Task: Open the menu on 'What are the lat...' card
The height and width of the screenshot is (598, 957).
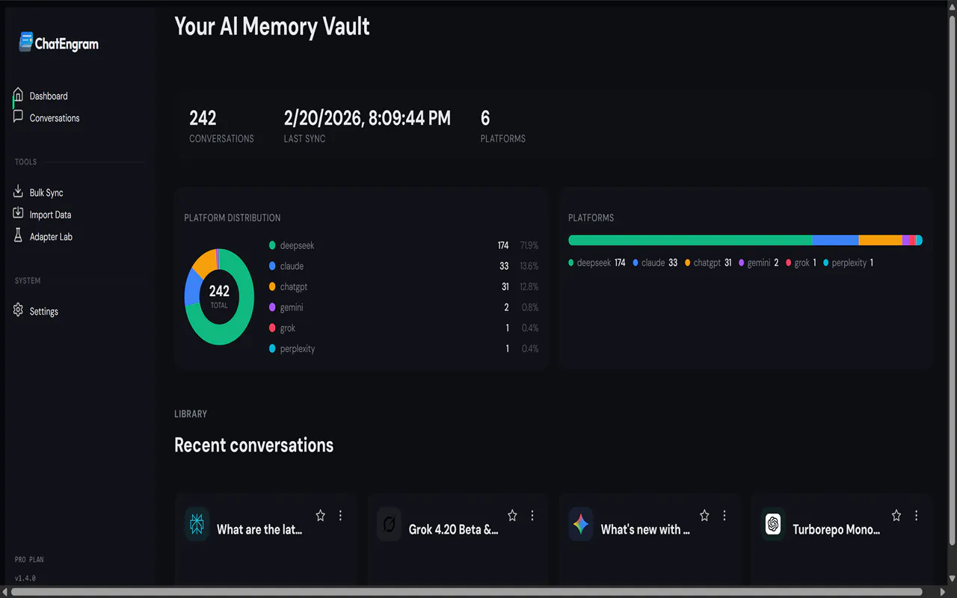Action: [x=341, y=516]
